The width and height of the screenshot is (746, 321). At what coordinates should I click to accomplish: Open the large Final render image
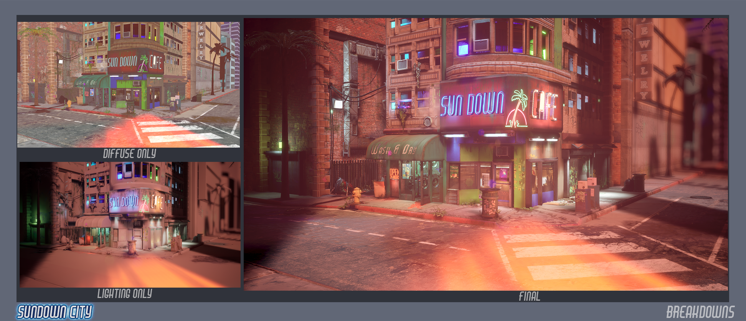[x=486, y=154]
